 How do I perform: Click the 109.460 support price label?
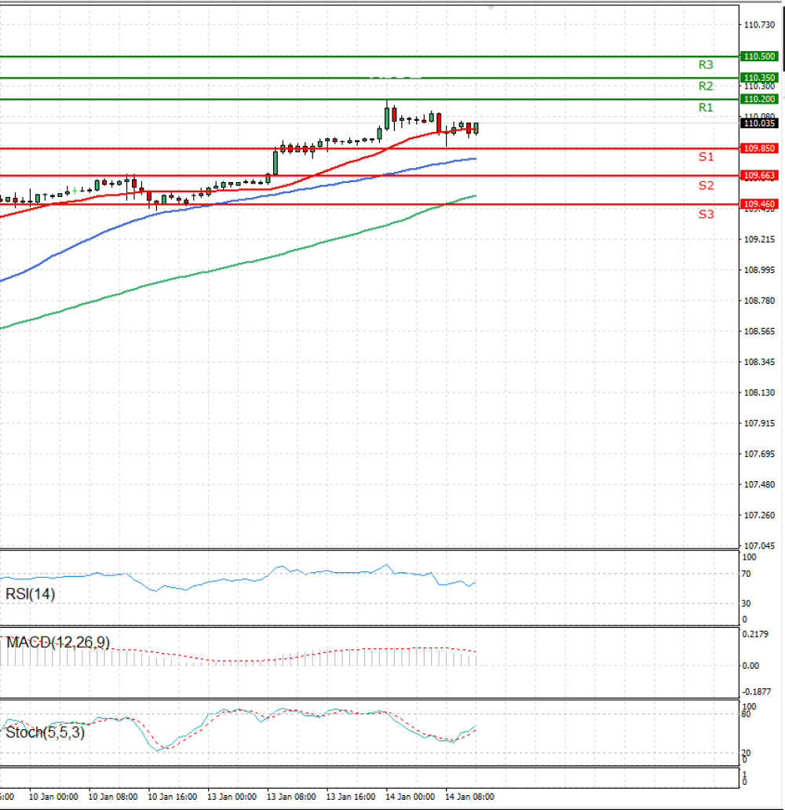pyautogui.click(x=758, y=204)
